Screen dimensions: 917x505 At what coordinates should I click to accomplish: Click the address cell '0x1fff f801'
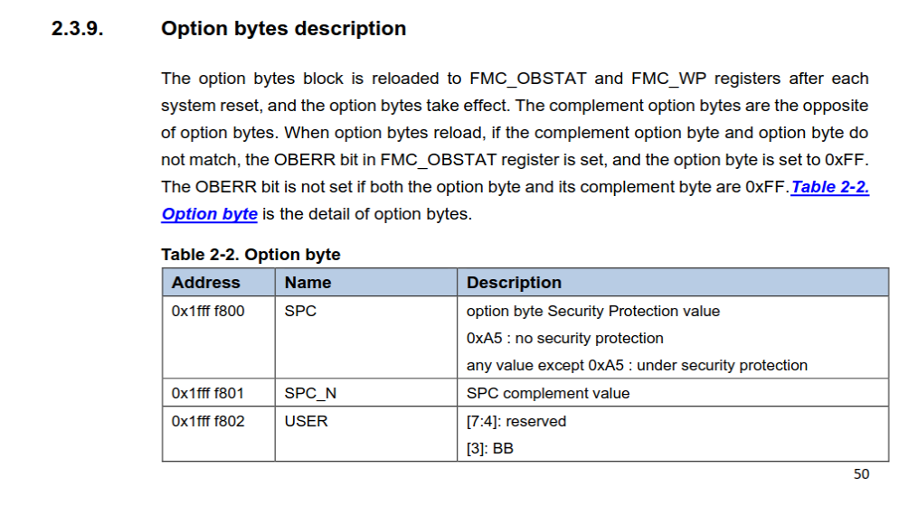208,393
